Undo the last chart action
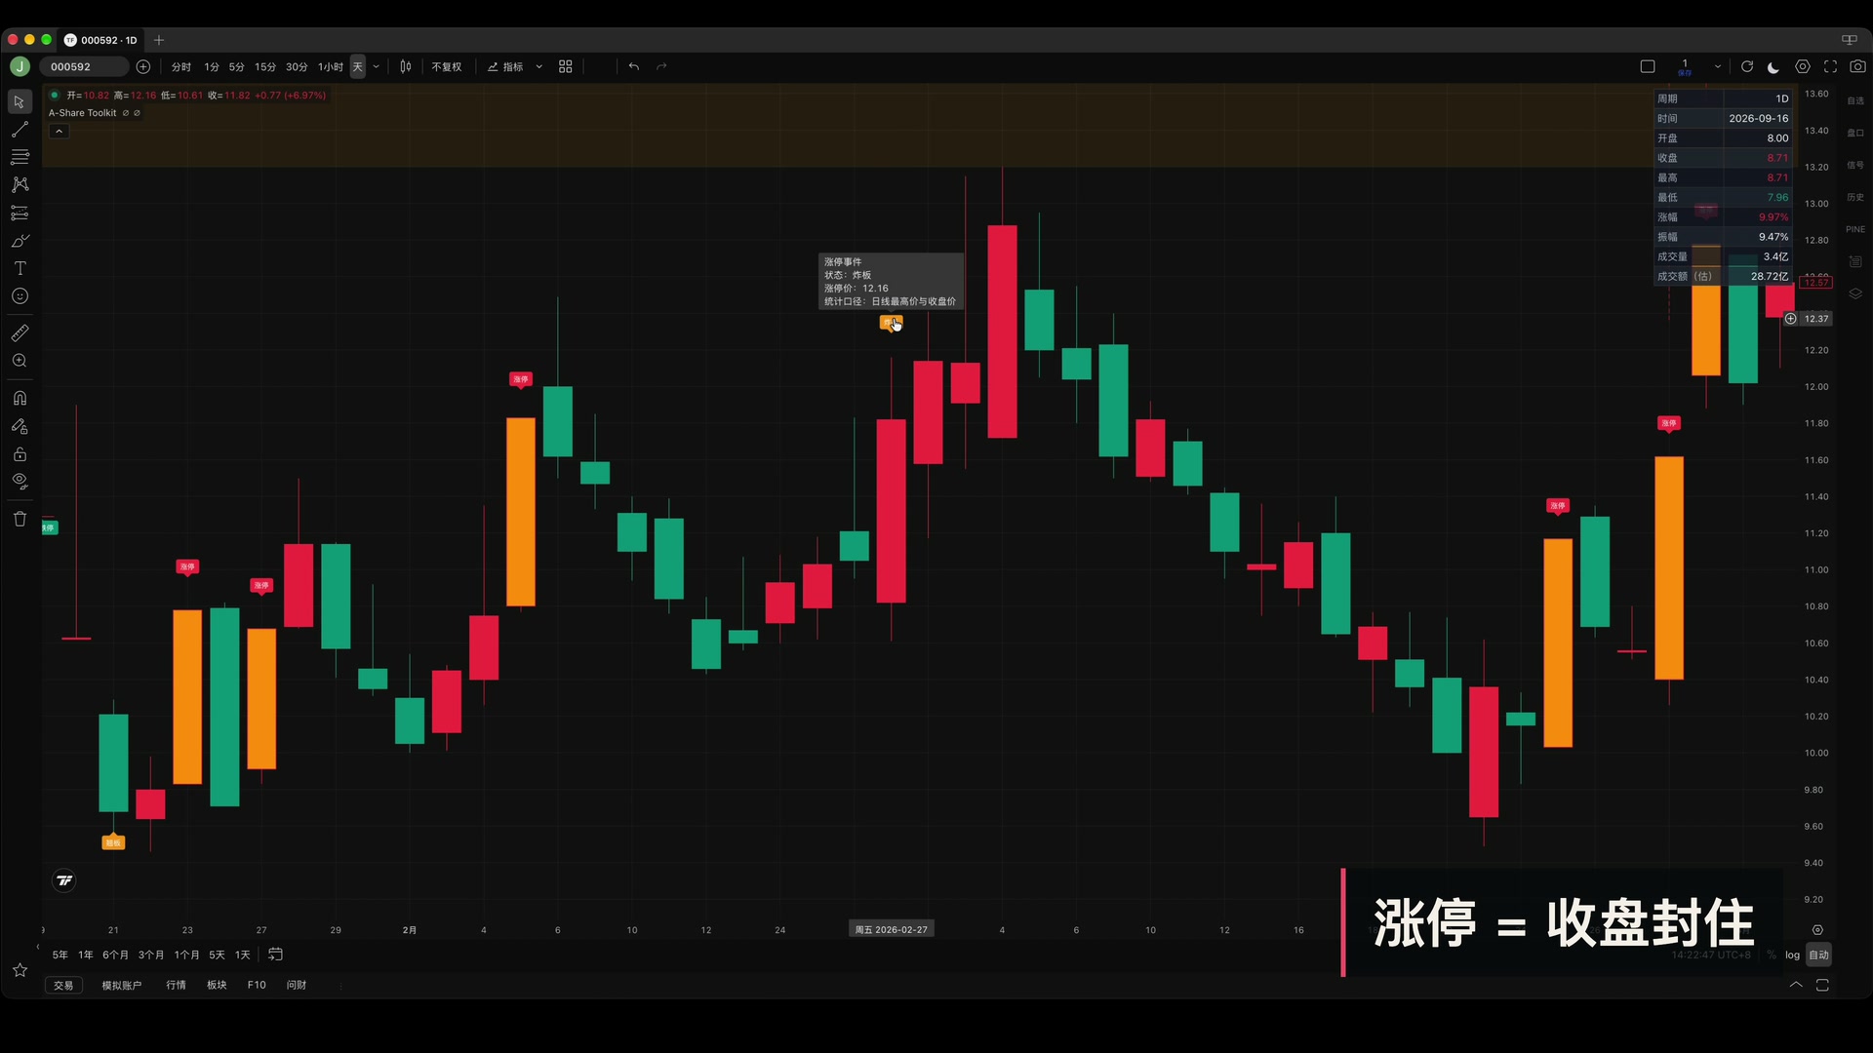The image size is (1873, 1053). pos(634,66)
